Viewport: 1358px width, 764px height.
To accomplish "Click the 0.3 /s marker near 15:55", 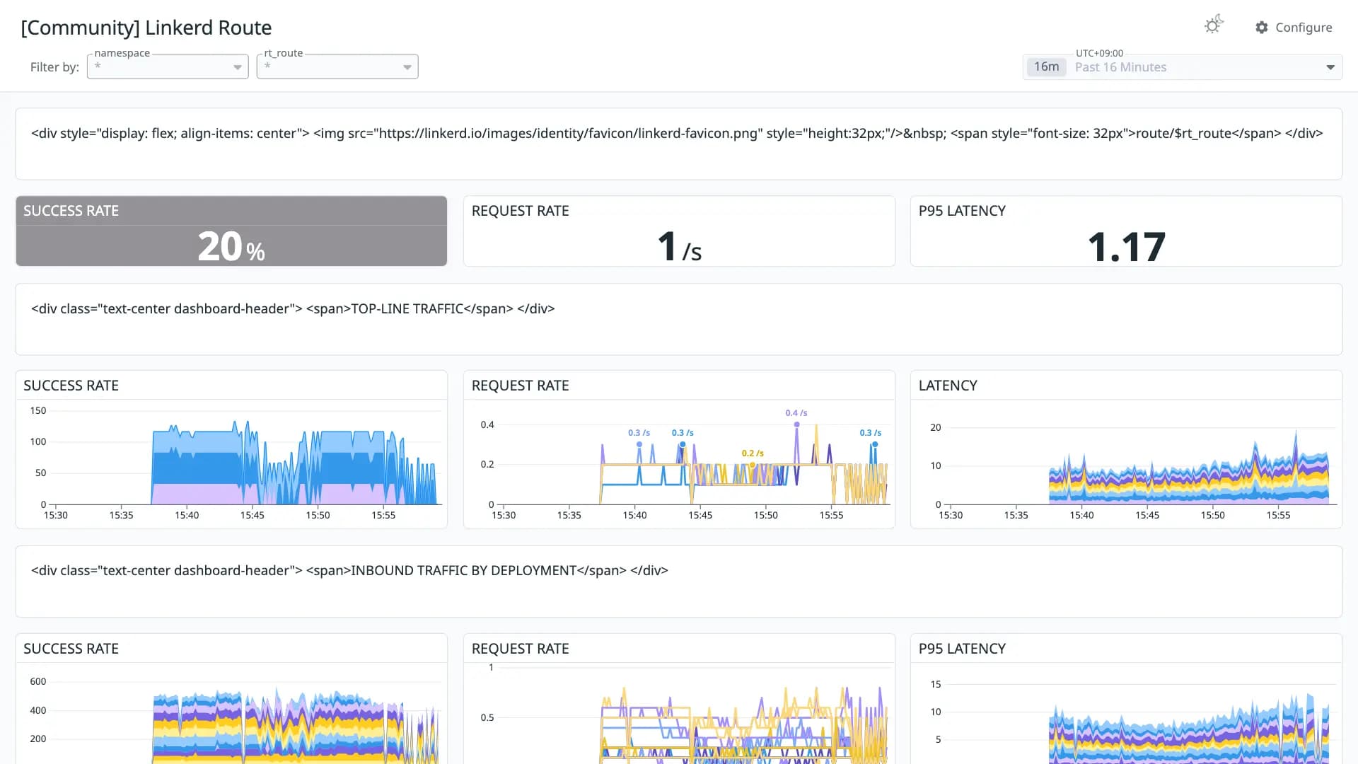I will click(875, 444).
